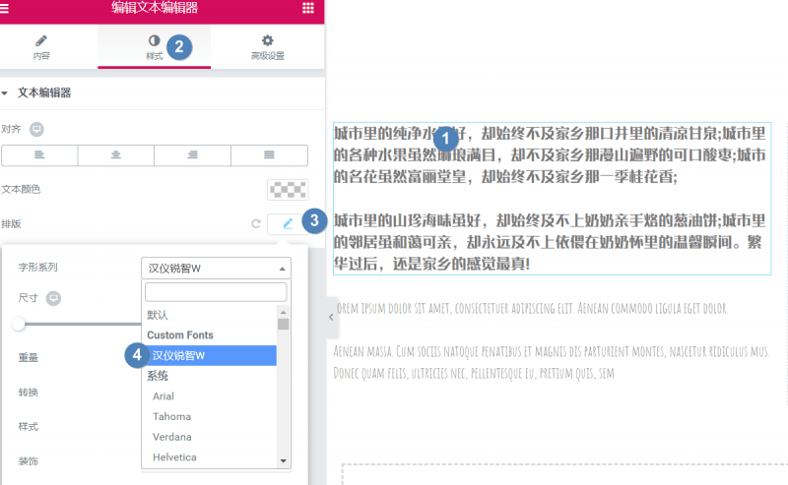Click the 尺寸 size slider handle
Viewport: 788px width, 485px height.
[x=19, y=324]
